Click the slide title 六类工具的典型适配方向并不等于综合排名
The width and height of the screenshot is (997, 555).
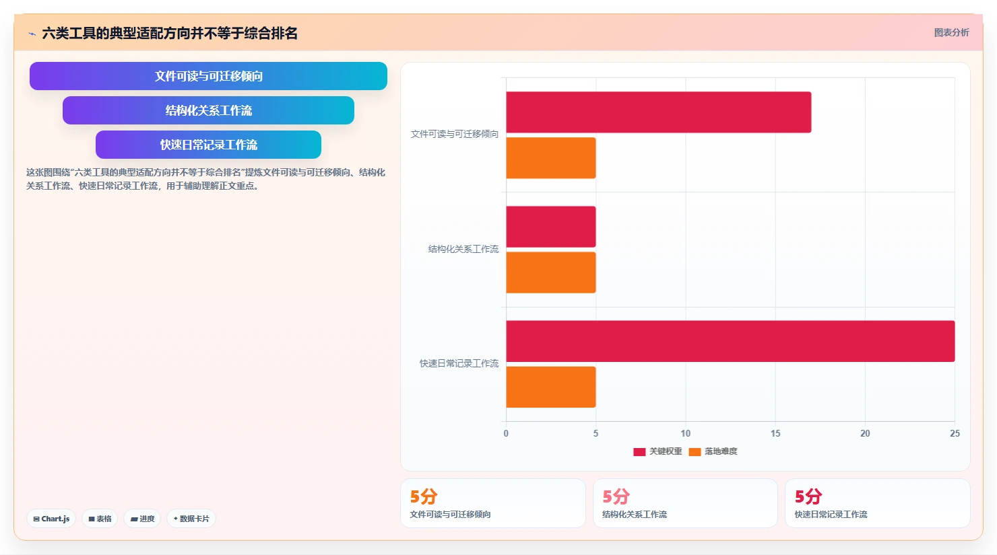(x=170, y=33)
